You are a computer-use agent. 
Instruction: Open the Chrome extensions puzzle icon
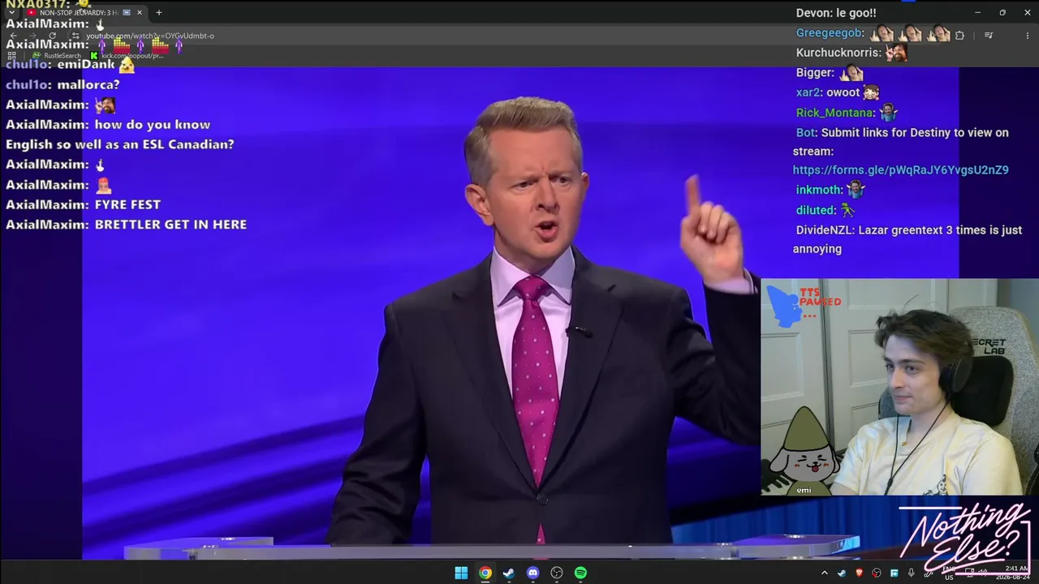pyautogui.click(x=960, y=36)
